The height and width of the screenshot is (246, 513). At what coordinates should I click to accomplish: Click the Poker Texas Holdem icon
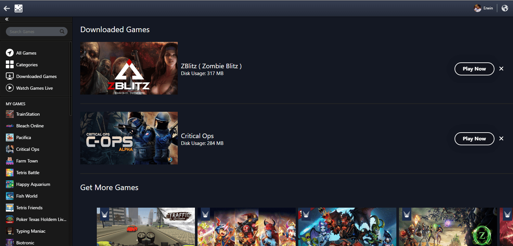[10, 219]
